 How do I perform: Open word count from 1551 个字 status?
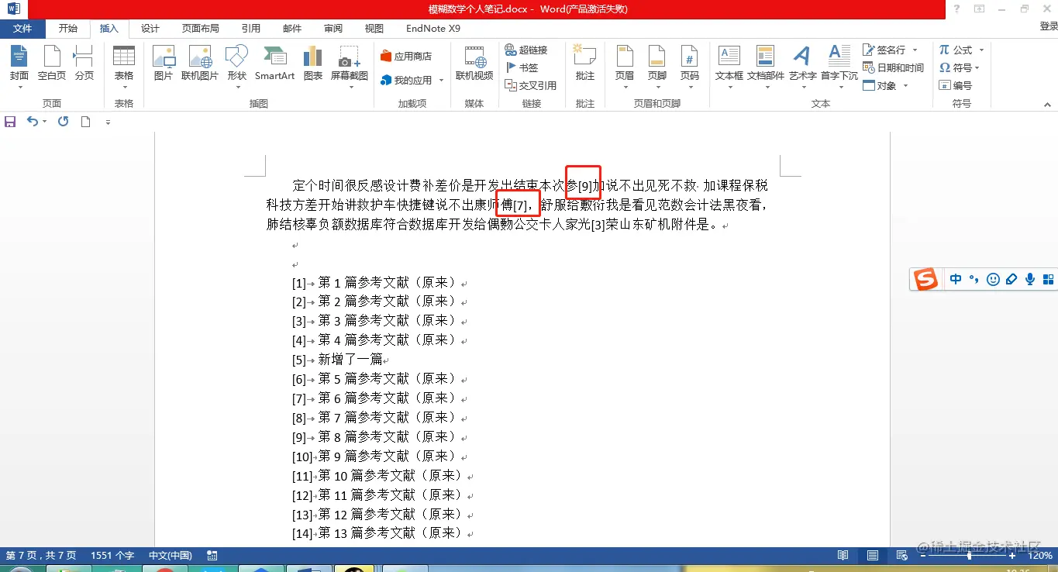pos(111,555)
